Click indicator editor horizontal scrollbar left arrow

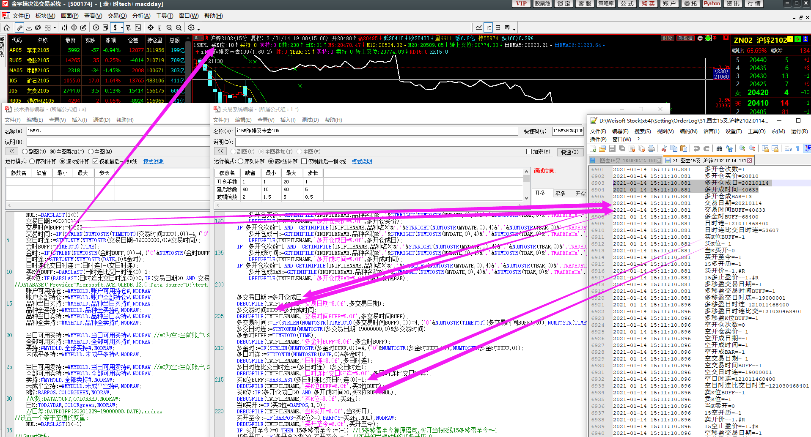(9, 205)
